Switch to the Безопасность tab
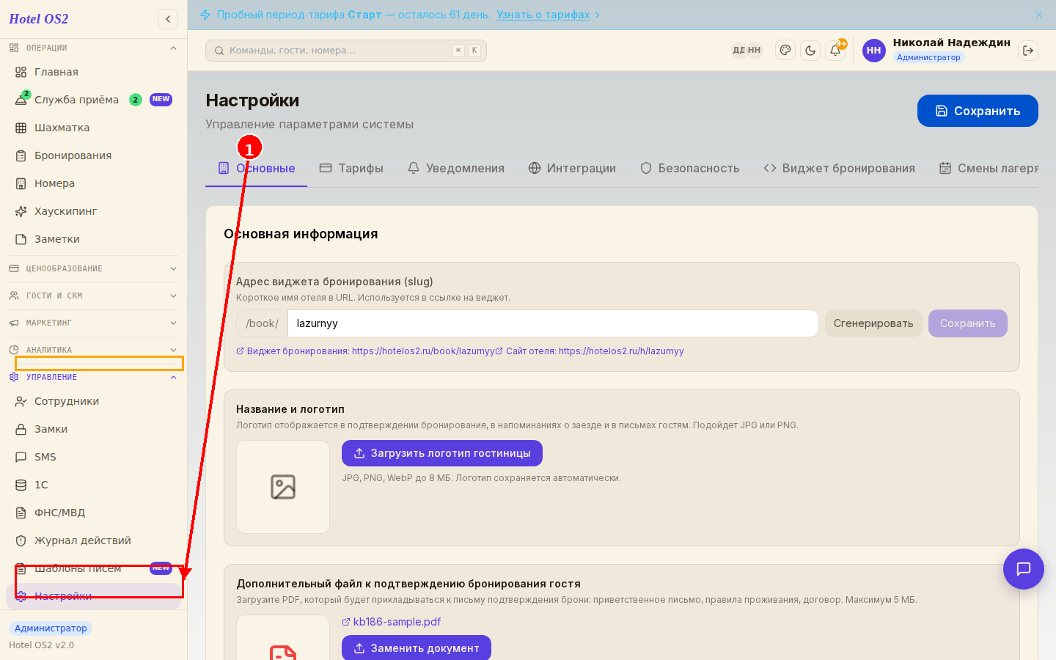1056x660 pixels. coord(689,168)
